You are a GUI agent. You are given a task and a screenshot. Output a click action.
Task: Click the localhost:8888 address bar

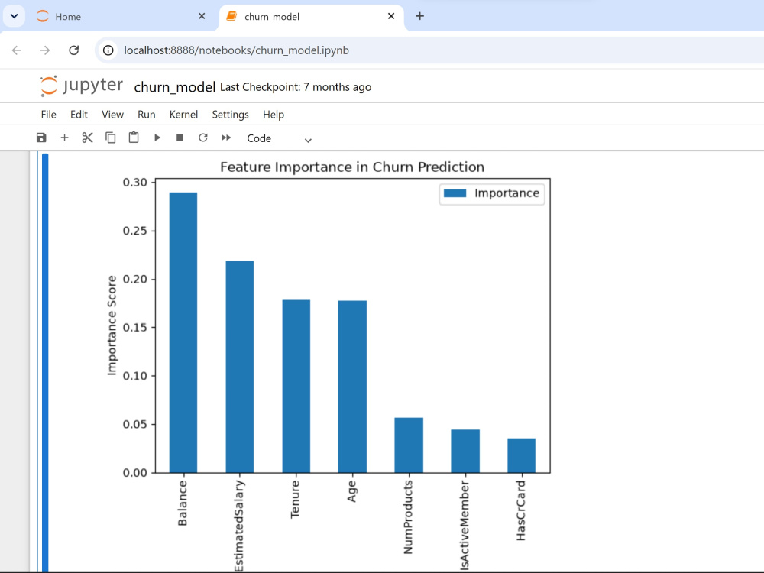click(236, 50)
